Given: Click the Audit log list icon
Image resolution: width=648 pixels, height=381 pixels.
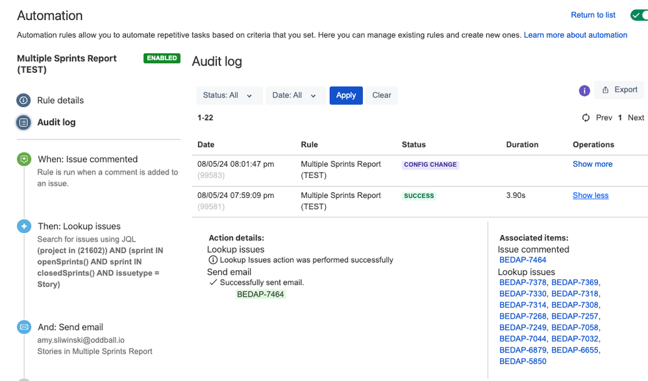Looking at the screenshot, I should pyautogui.click(x=24, y=122).
